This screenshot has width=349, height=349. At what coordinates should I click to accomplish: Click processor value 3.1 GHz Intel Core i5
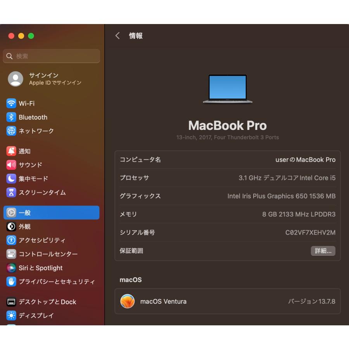coord(287,178)
